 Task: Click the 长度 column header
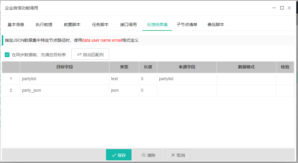pyautogui.click(x=148, y=67)
